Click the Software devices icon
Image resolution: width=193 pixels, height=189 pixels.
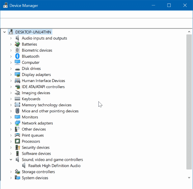[x=17, y=154]
